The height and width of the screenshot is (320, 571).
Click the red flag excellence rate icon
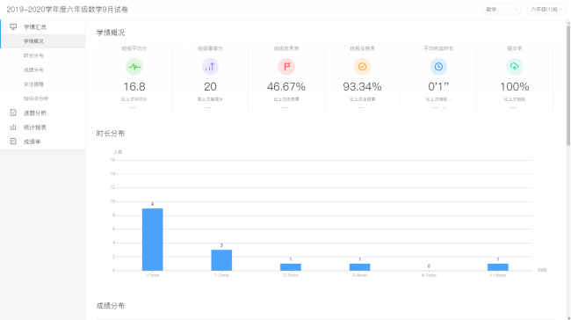(x=286, y=67)
